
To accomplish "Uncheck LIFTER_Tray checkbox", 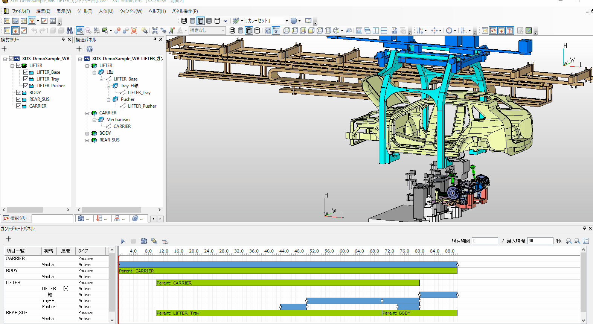I will 26,79.
